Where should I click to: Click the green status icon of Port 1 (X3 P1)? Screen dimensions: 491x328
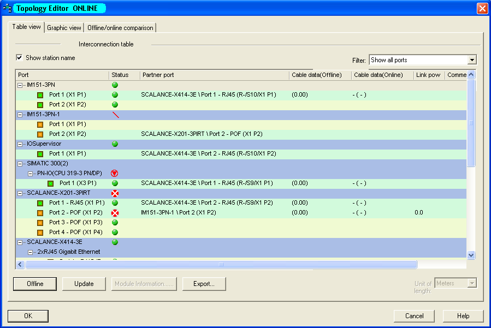115,183
